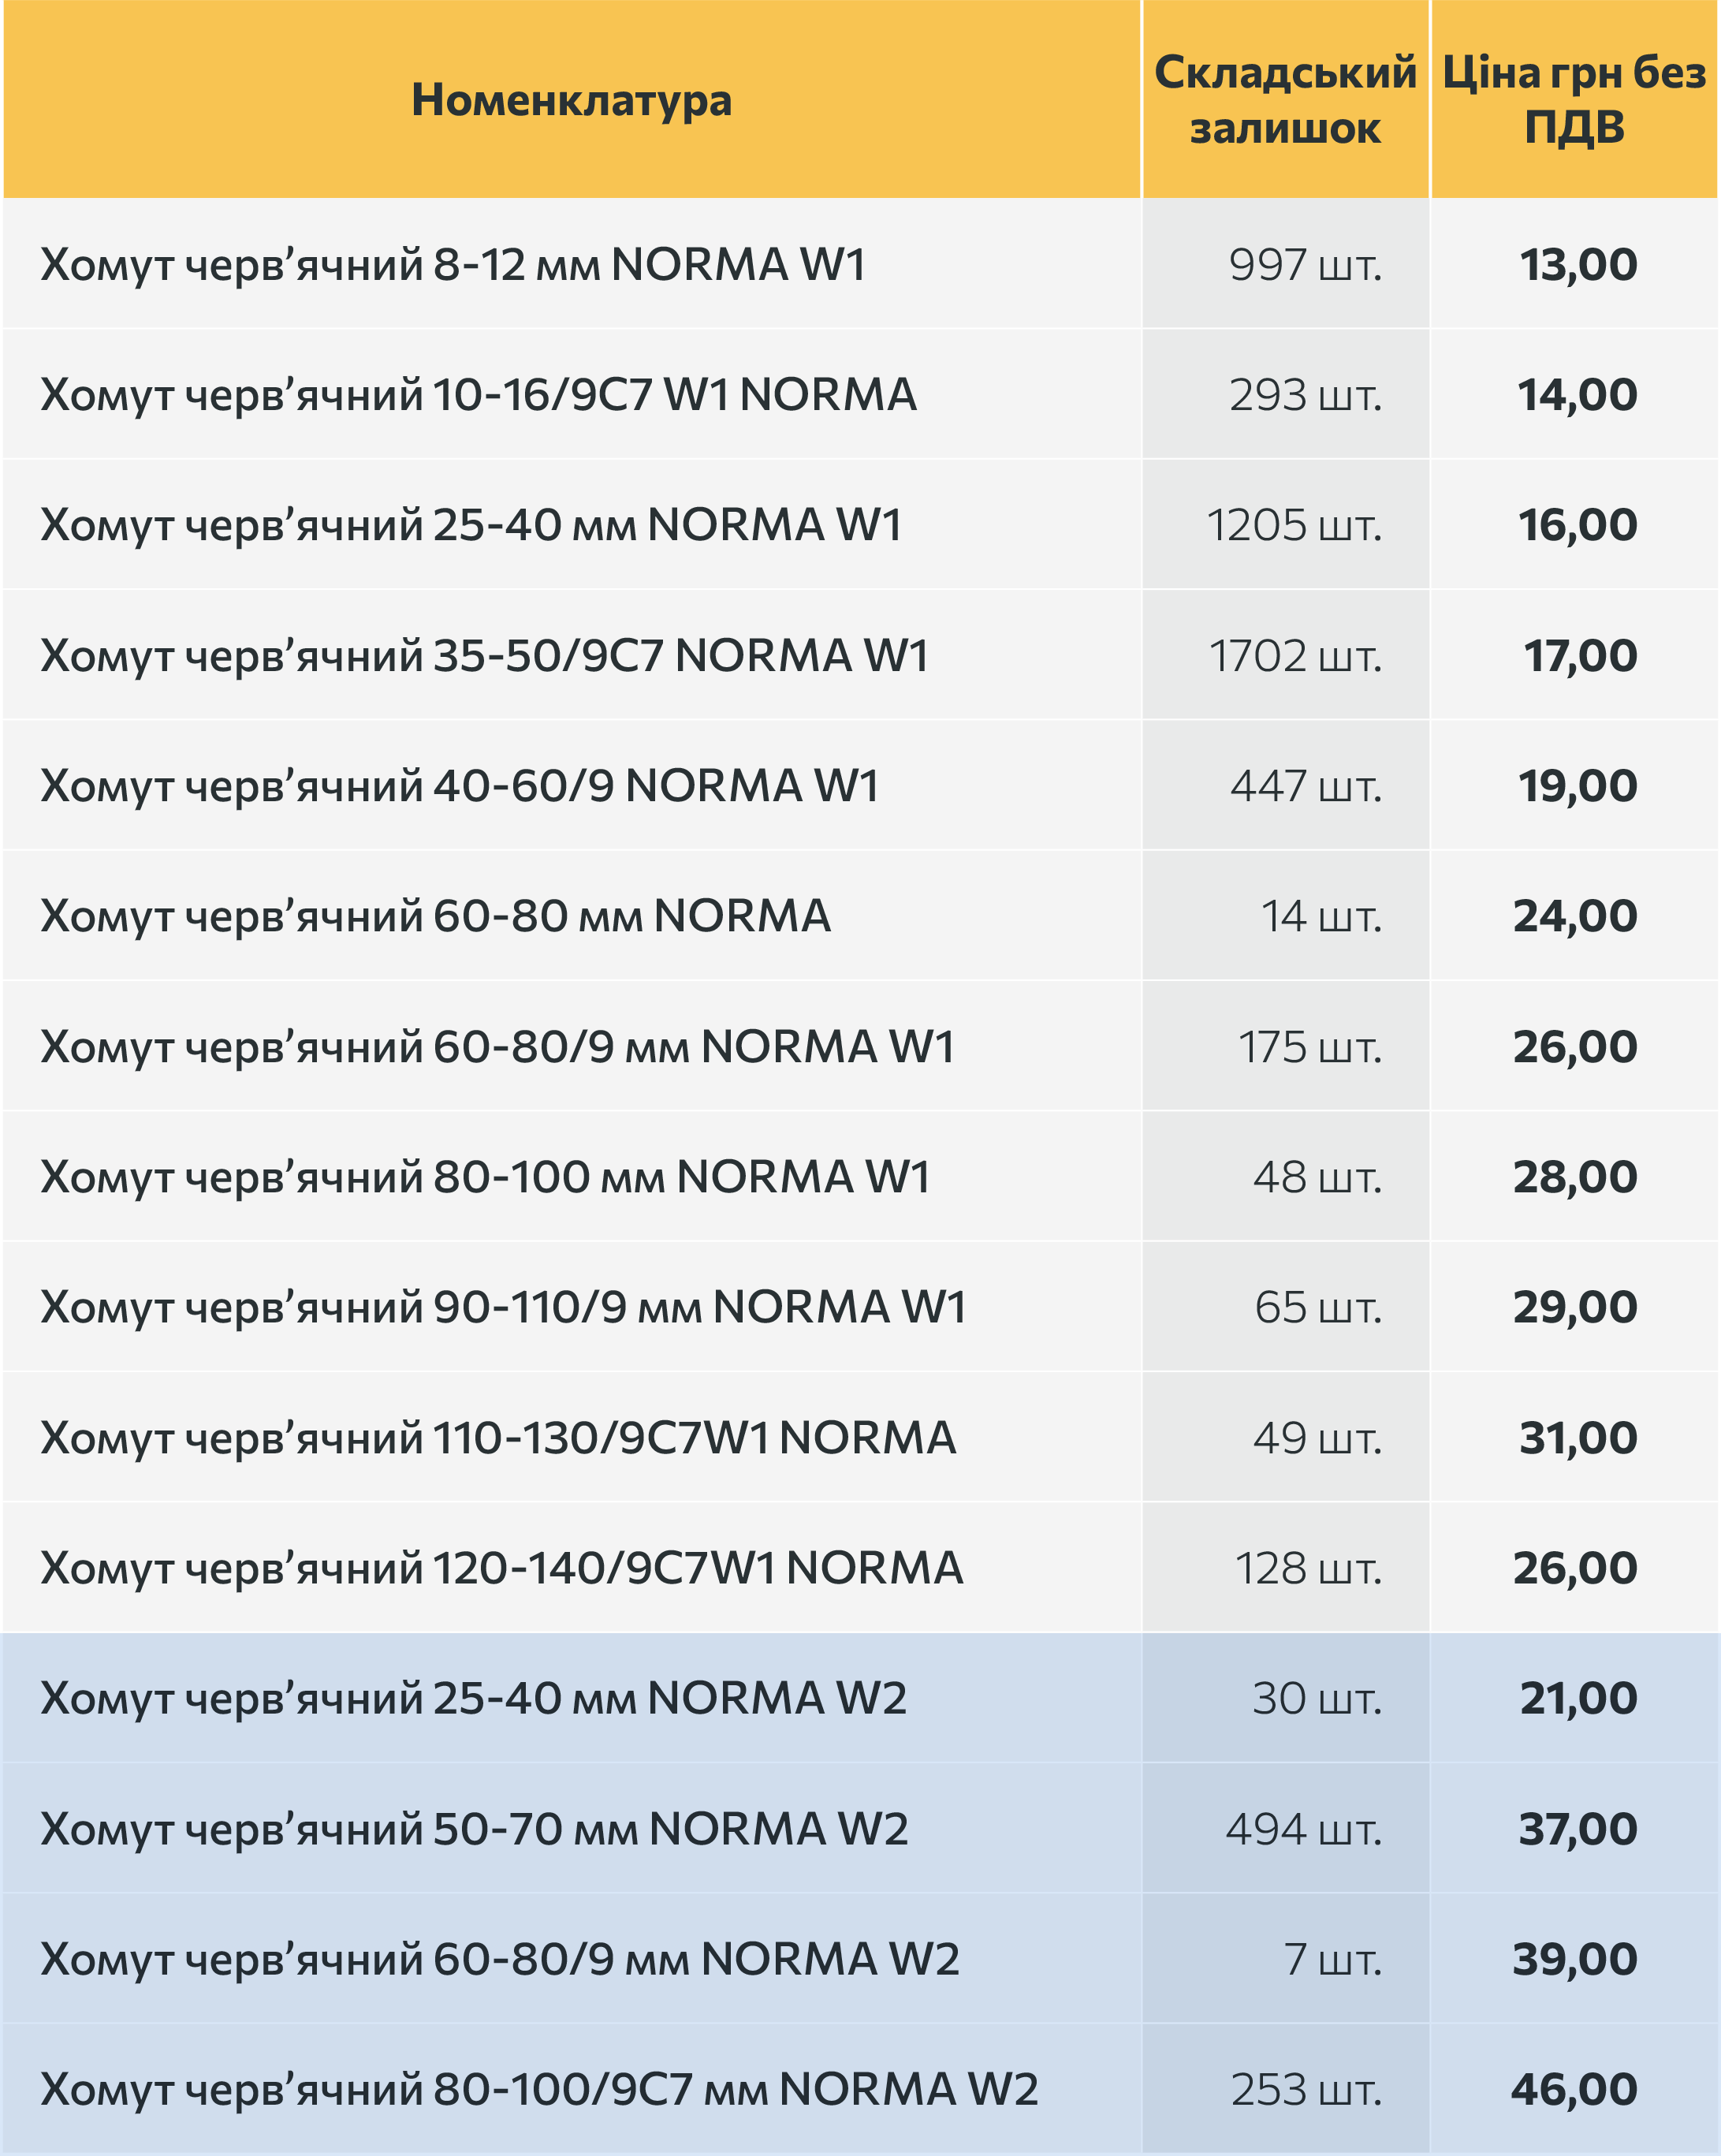Select row Хомут черв'ячний 25-40 мм NORMA W2
The width and height of the screenshot is (1721, 2156).
coord(860,1698)
